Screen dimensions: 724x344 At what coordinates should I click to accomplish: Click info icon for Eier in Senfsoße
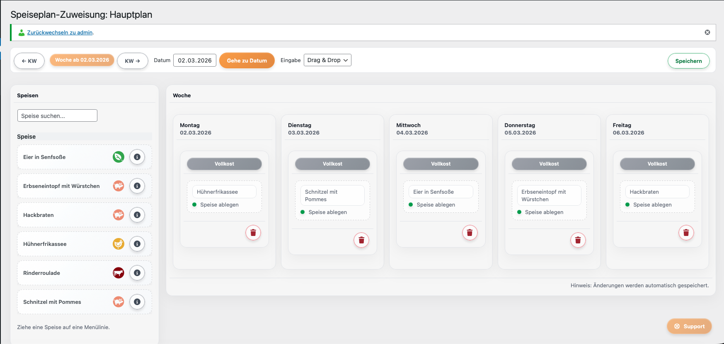[x=137, y=157]
